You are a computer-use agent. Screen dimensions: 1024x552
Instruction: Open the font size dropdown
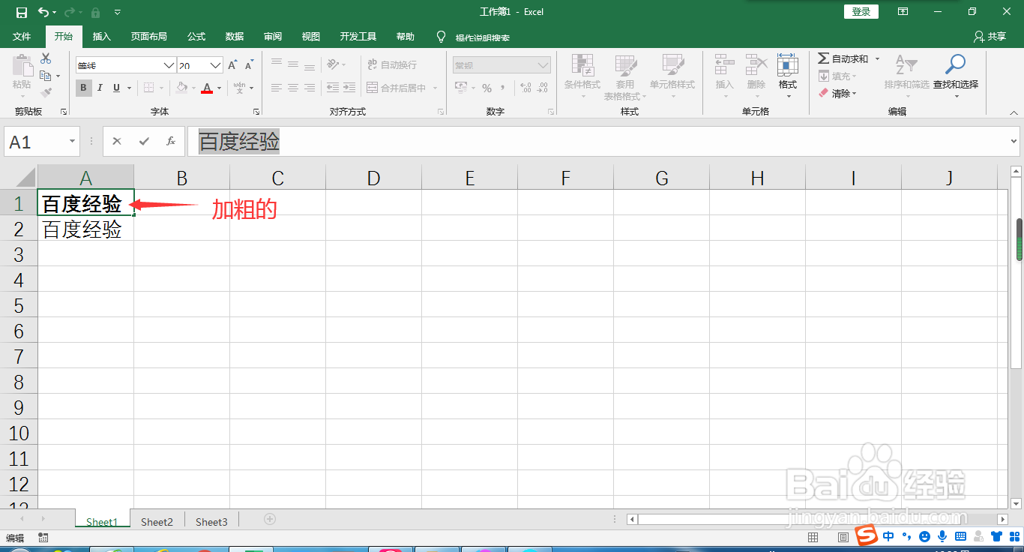[x=216, y=65]
